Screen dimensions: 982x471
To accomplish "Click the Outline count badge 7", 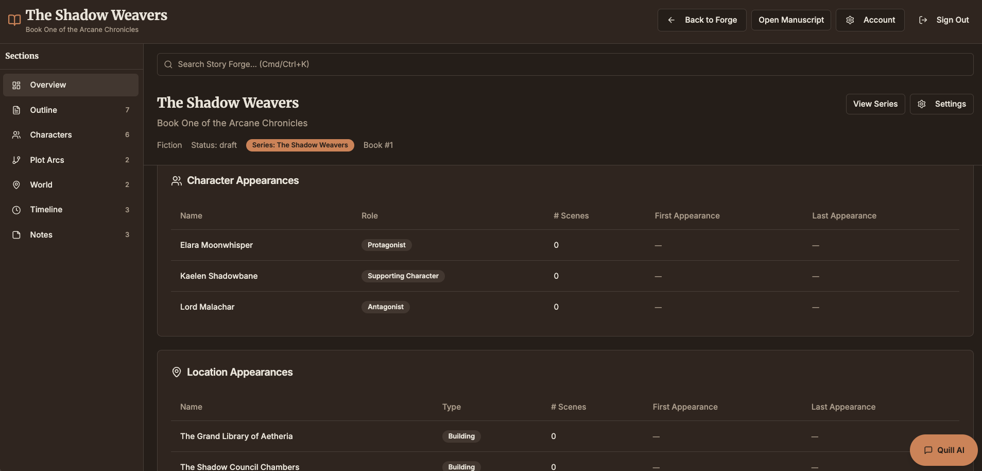I will point(127,110).
